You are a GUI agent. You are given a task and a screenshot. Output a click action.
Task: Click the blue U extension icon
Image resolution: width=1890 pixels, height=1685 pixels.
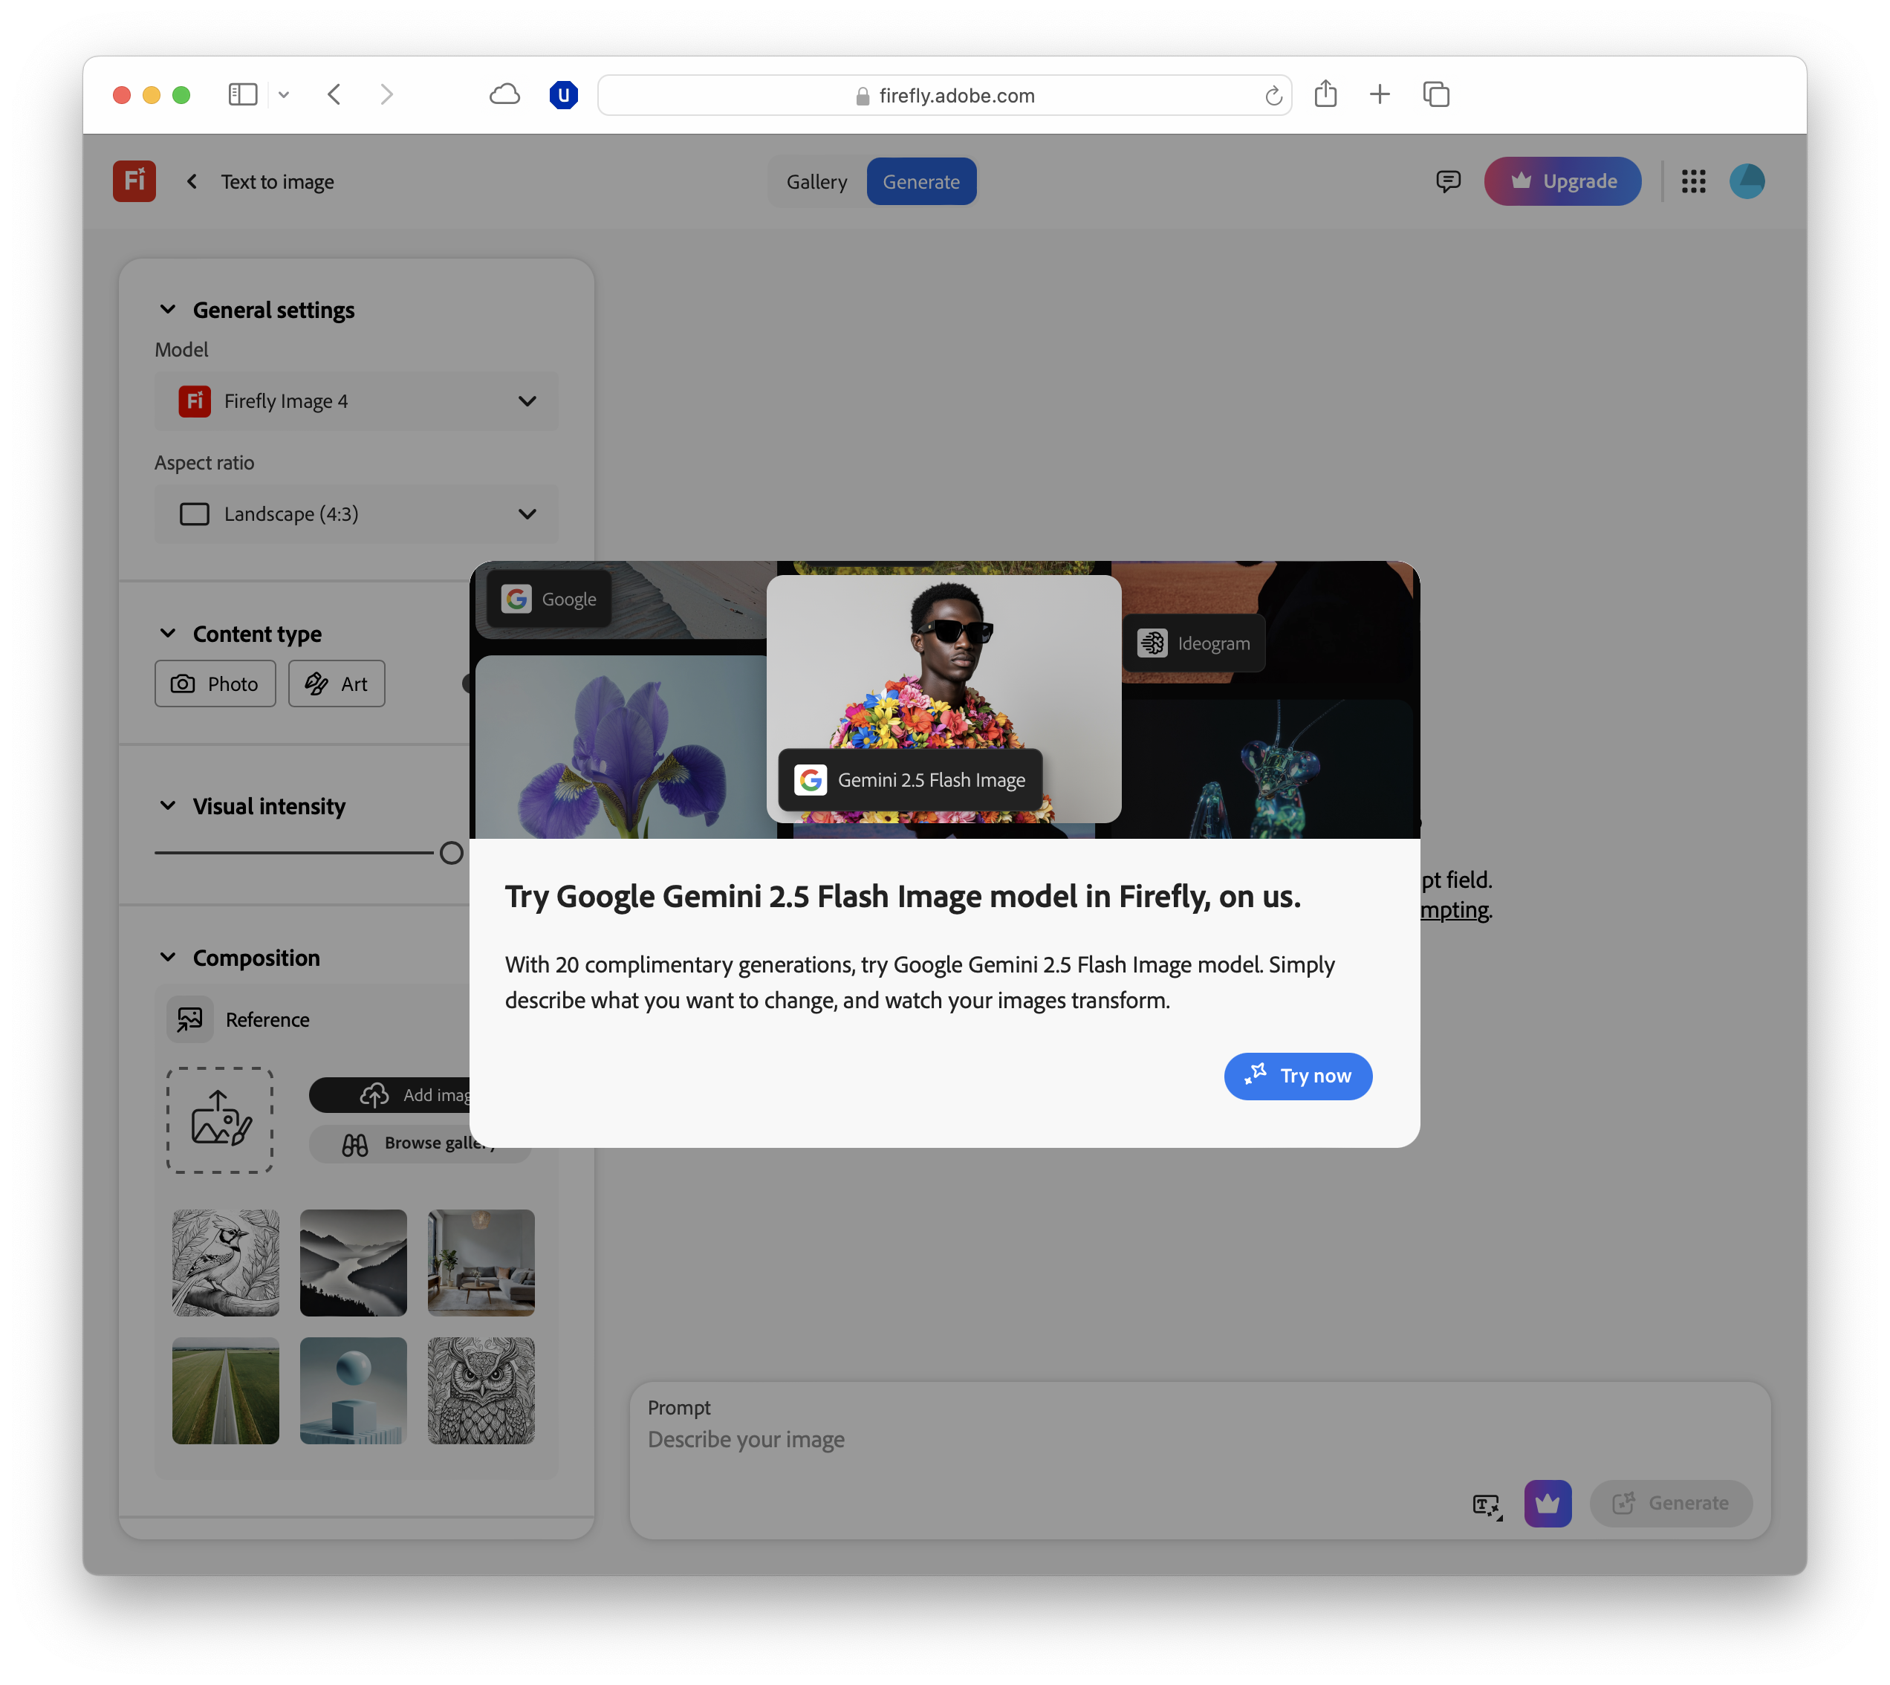[x=564, y=94]
